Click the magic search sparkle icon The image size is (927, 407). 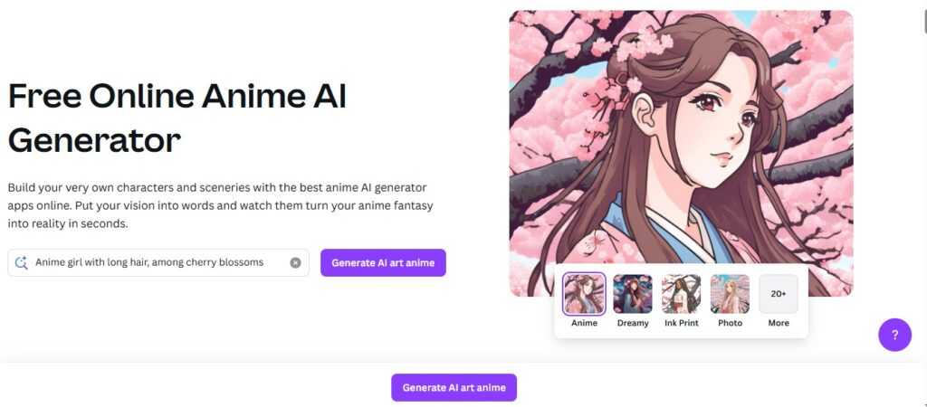[22, 263]
